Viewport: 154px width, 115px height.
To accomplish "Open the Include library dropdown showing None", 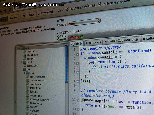I will pyautogui.click(x=84, y=22).
